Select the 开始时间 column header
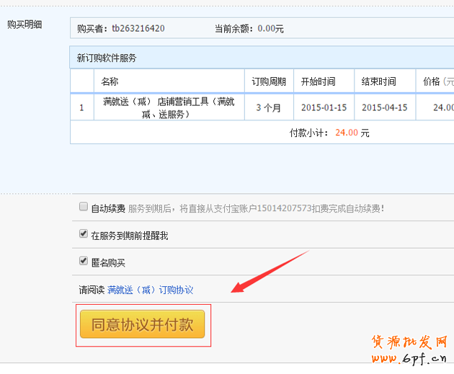The width and height of the screenshot is (454, 374). (318, 81)
